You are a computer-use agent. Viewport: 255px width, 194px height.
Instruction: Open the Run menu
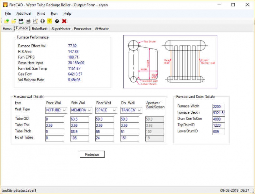(x=54, y=13)
